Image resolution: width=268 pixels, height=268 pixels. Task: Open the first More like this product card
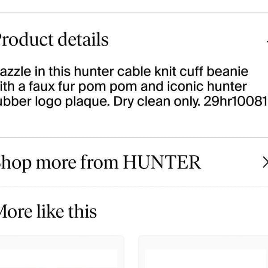point(62,252)
